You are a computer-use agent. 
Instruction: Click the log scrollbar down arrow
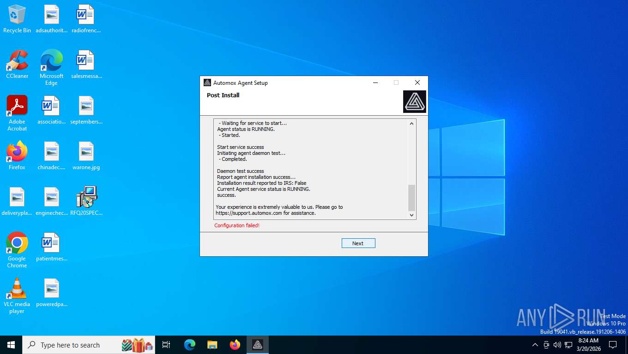tap(411, 215)
